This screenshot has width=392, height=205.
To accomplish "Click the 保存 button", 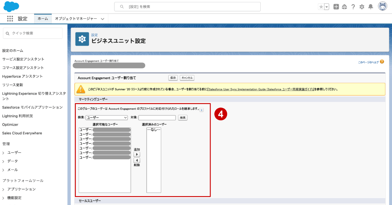I will [x=173, y=78].
